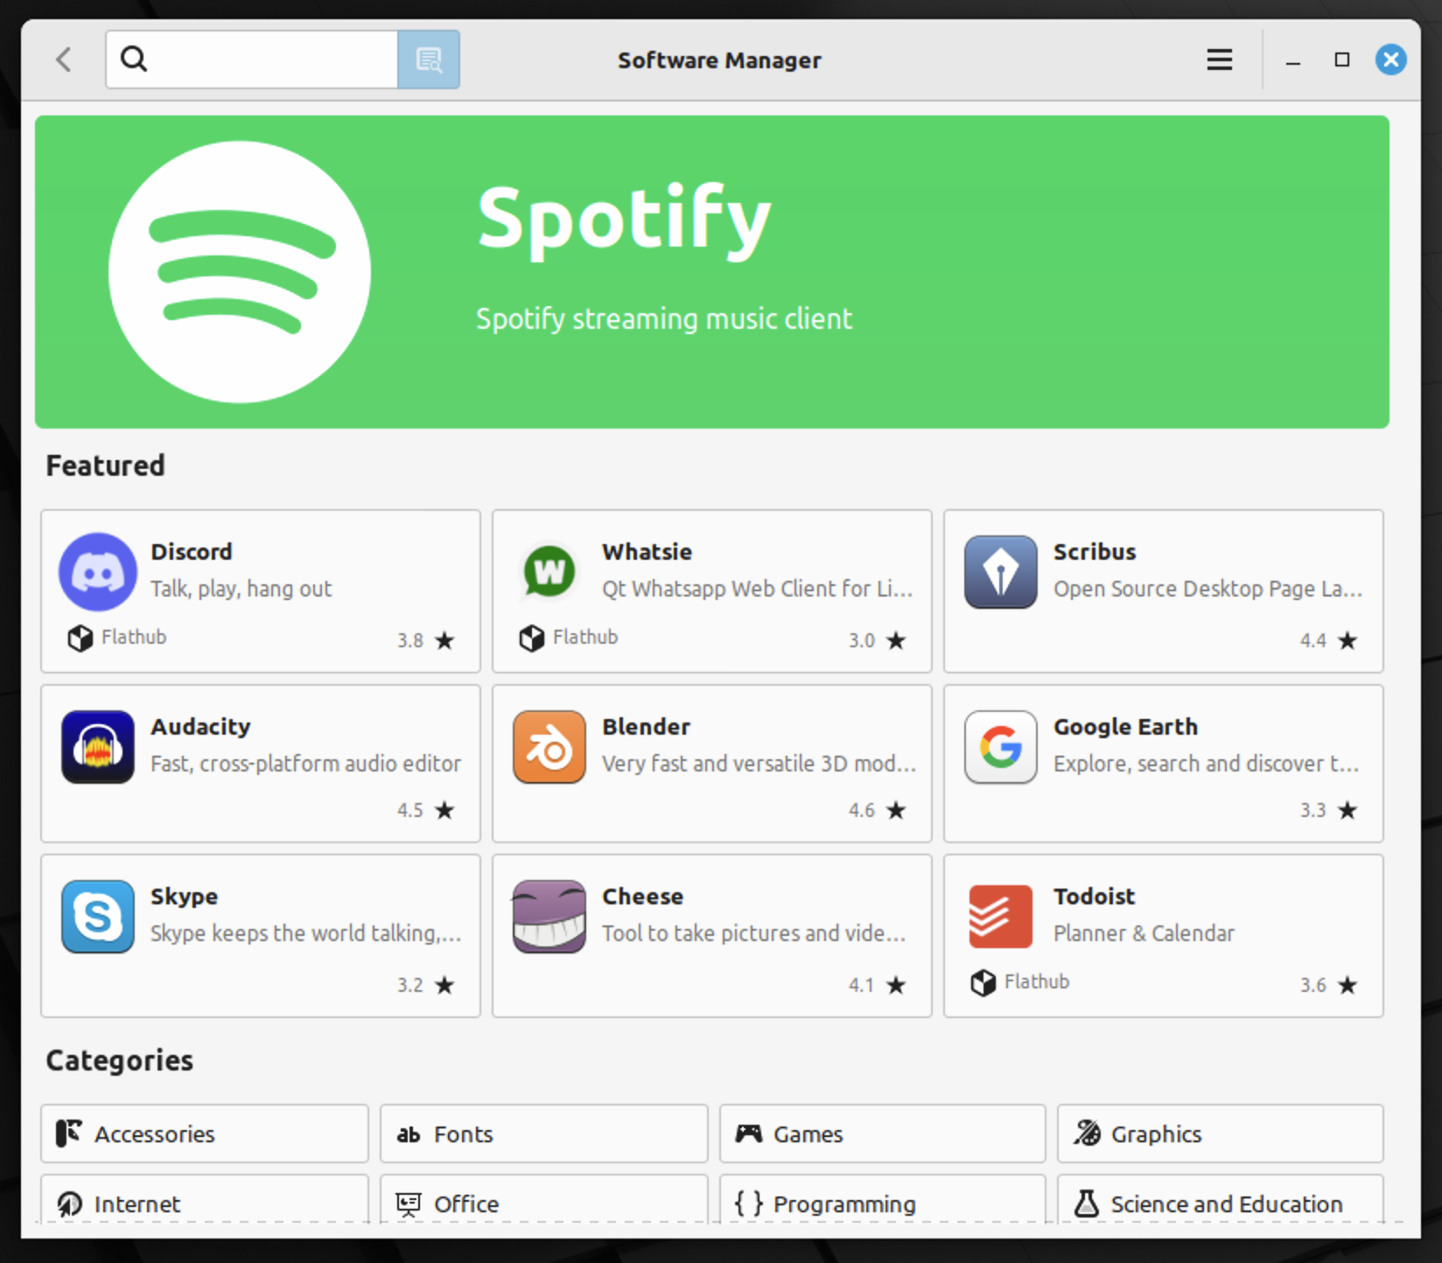Click the Todoist red icon
This screenshot has width=1442, height=1263.
tap(1001, 917)
